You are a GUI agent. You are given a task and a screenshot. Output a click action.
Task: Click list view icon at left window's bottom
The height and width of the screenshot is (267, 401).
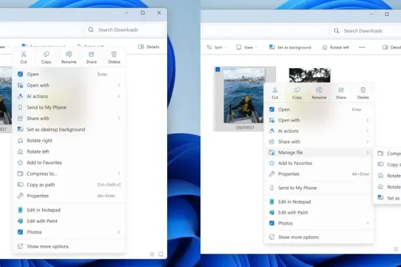pos(152,254)
